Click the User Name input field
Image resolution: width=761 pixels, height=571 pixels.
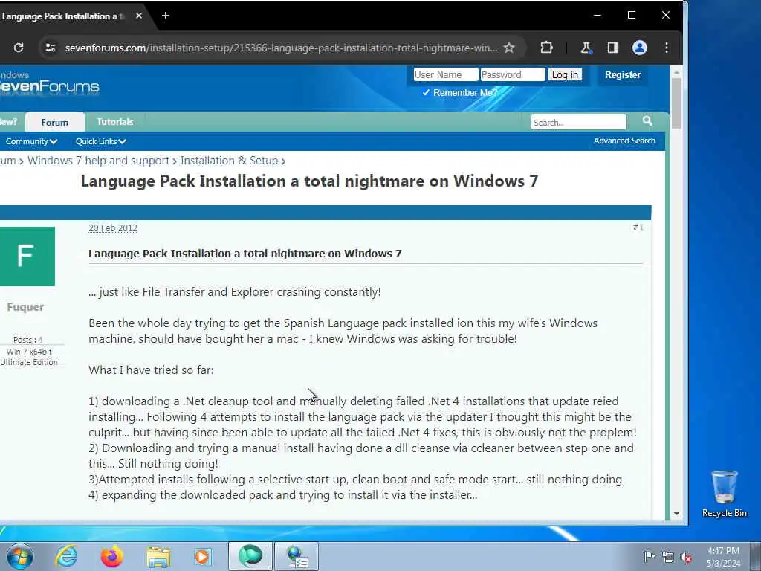(x=446, y=75)
